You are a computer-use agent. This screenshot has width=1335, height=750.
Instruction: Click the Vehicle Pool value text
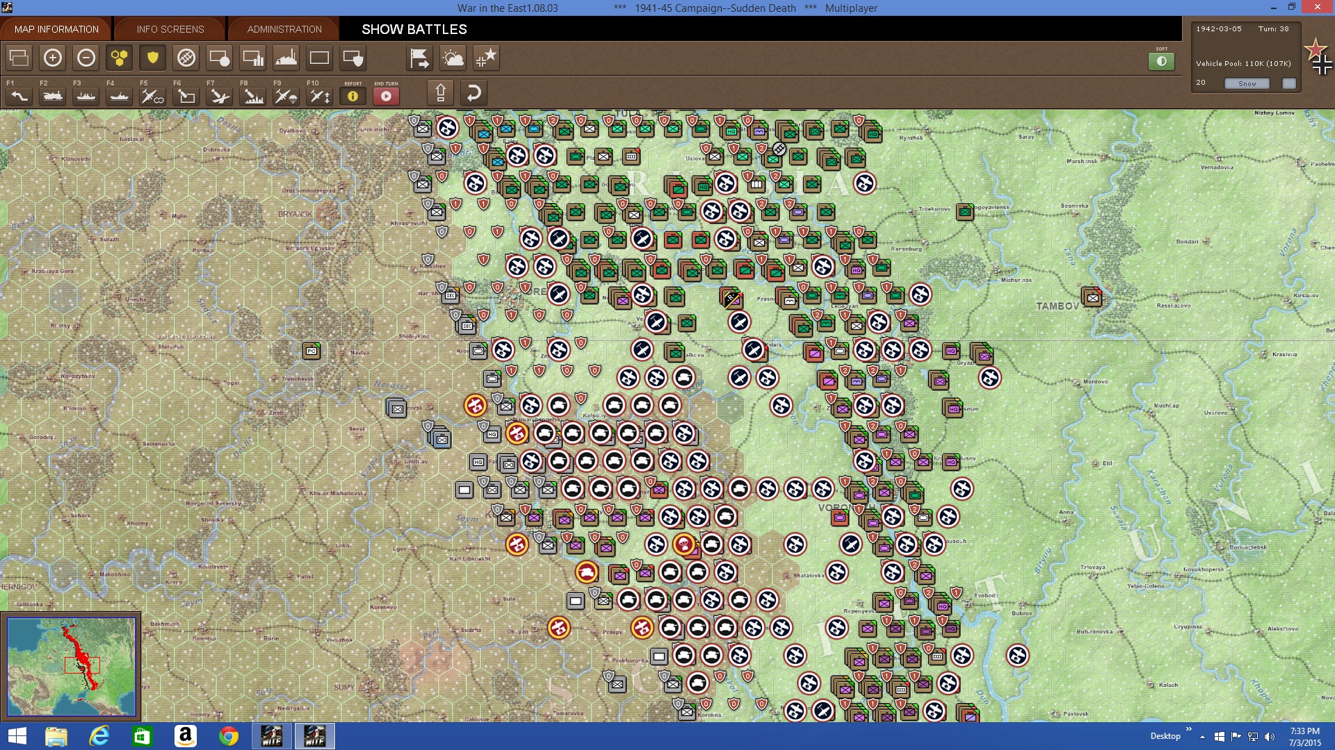pyautogui.click(x=1243, y=63)
